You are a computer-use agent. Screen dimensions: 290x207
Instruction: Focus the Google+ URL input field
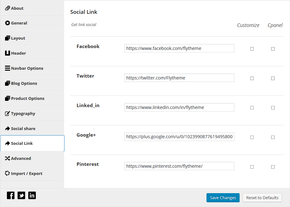pos(179,137)
